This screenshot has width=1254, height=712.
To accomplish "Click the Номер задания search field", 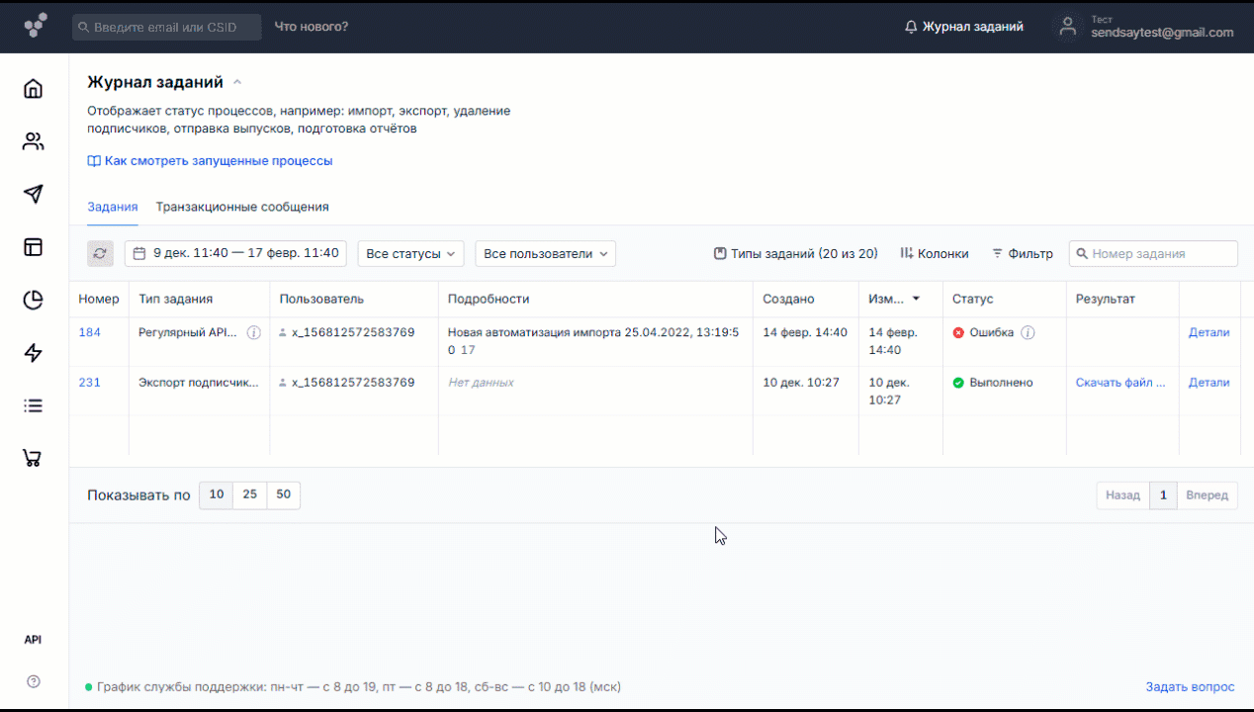I will [1160, 254].
